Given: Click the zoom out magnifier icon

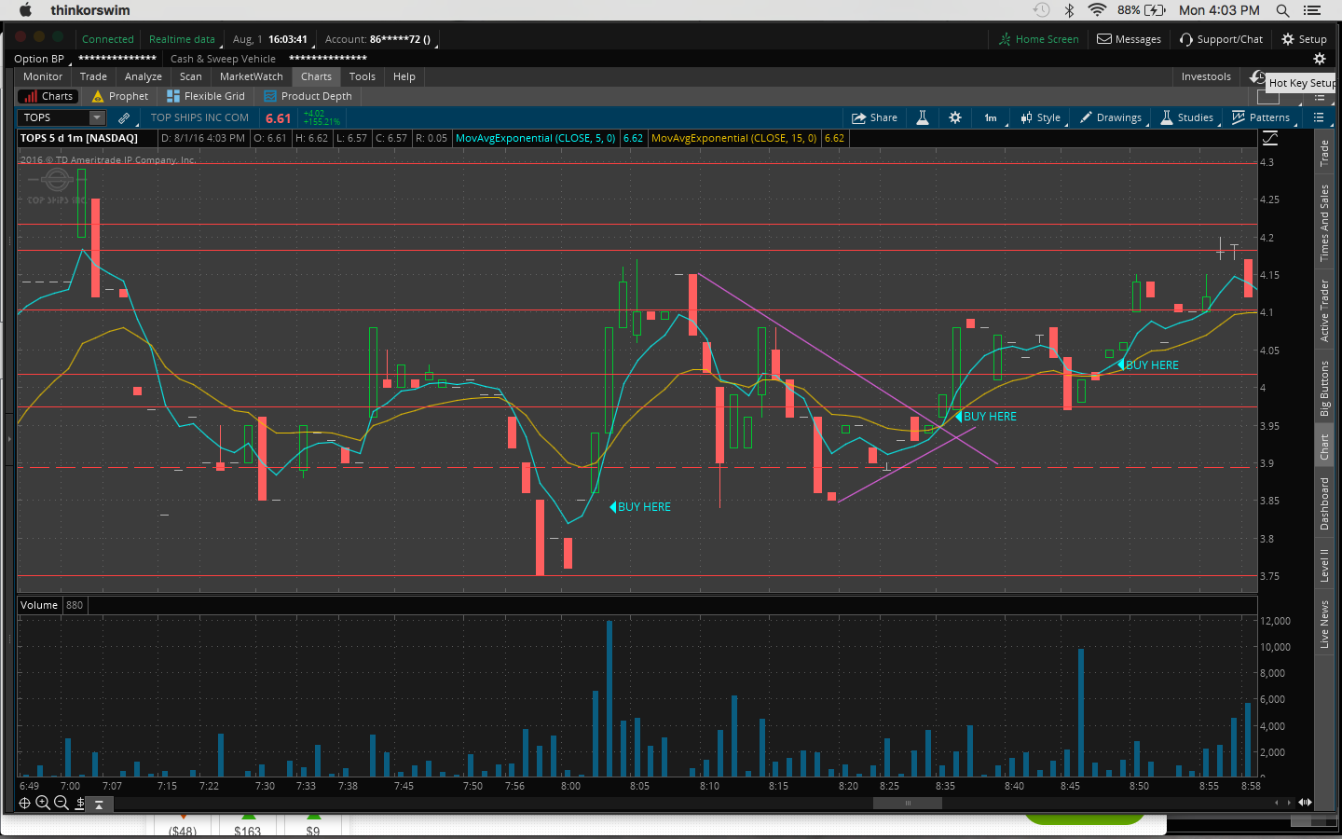Looking at the screenshot, I should [x=62, y=803].
